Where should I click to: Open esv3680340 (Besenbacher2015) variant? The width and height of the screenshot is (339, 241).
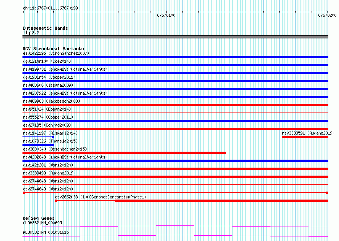[x=55, y=149]
